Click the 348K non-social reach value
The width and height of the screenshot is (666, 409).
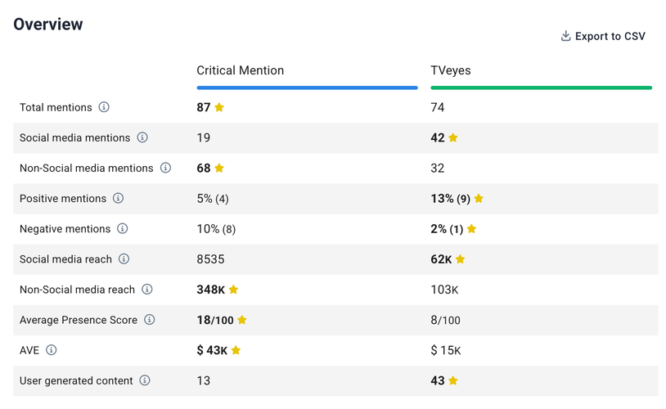(211, 290)
